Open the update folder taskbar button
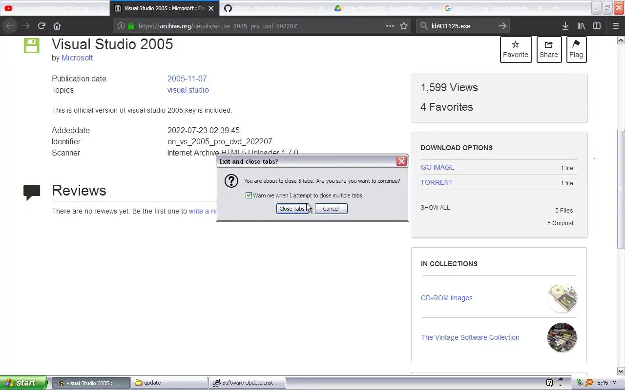Screen dimensions: 625x390 point(169,383)
